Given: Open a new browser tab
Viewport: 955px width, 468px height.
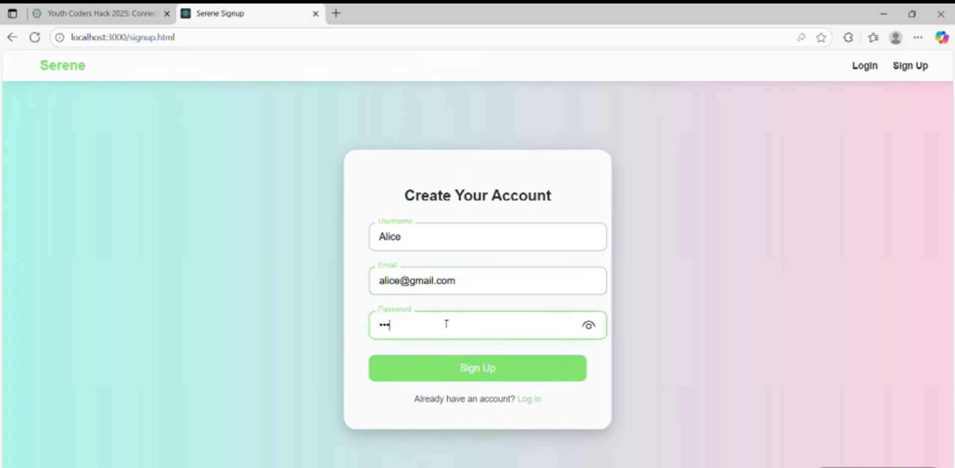Looking at the screenshot, I should point(336,13).
